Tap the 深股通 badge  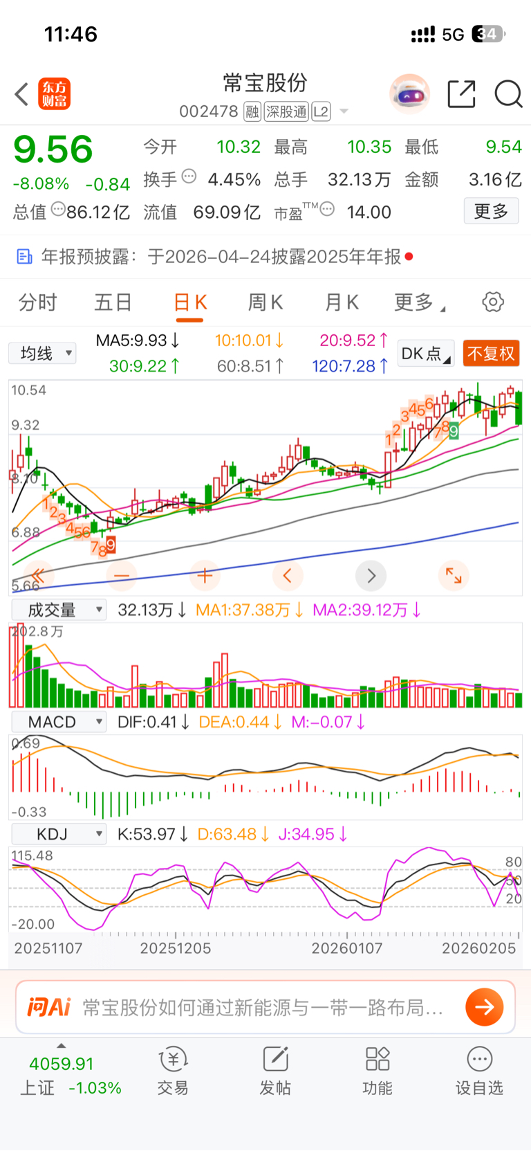coord(287,111)
